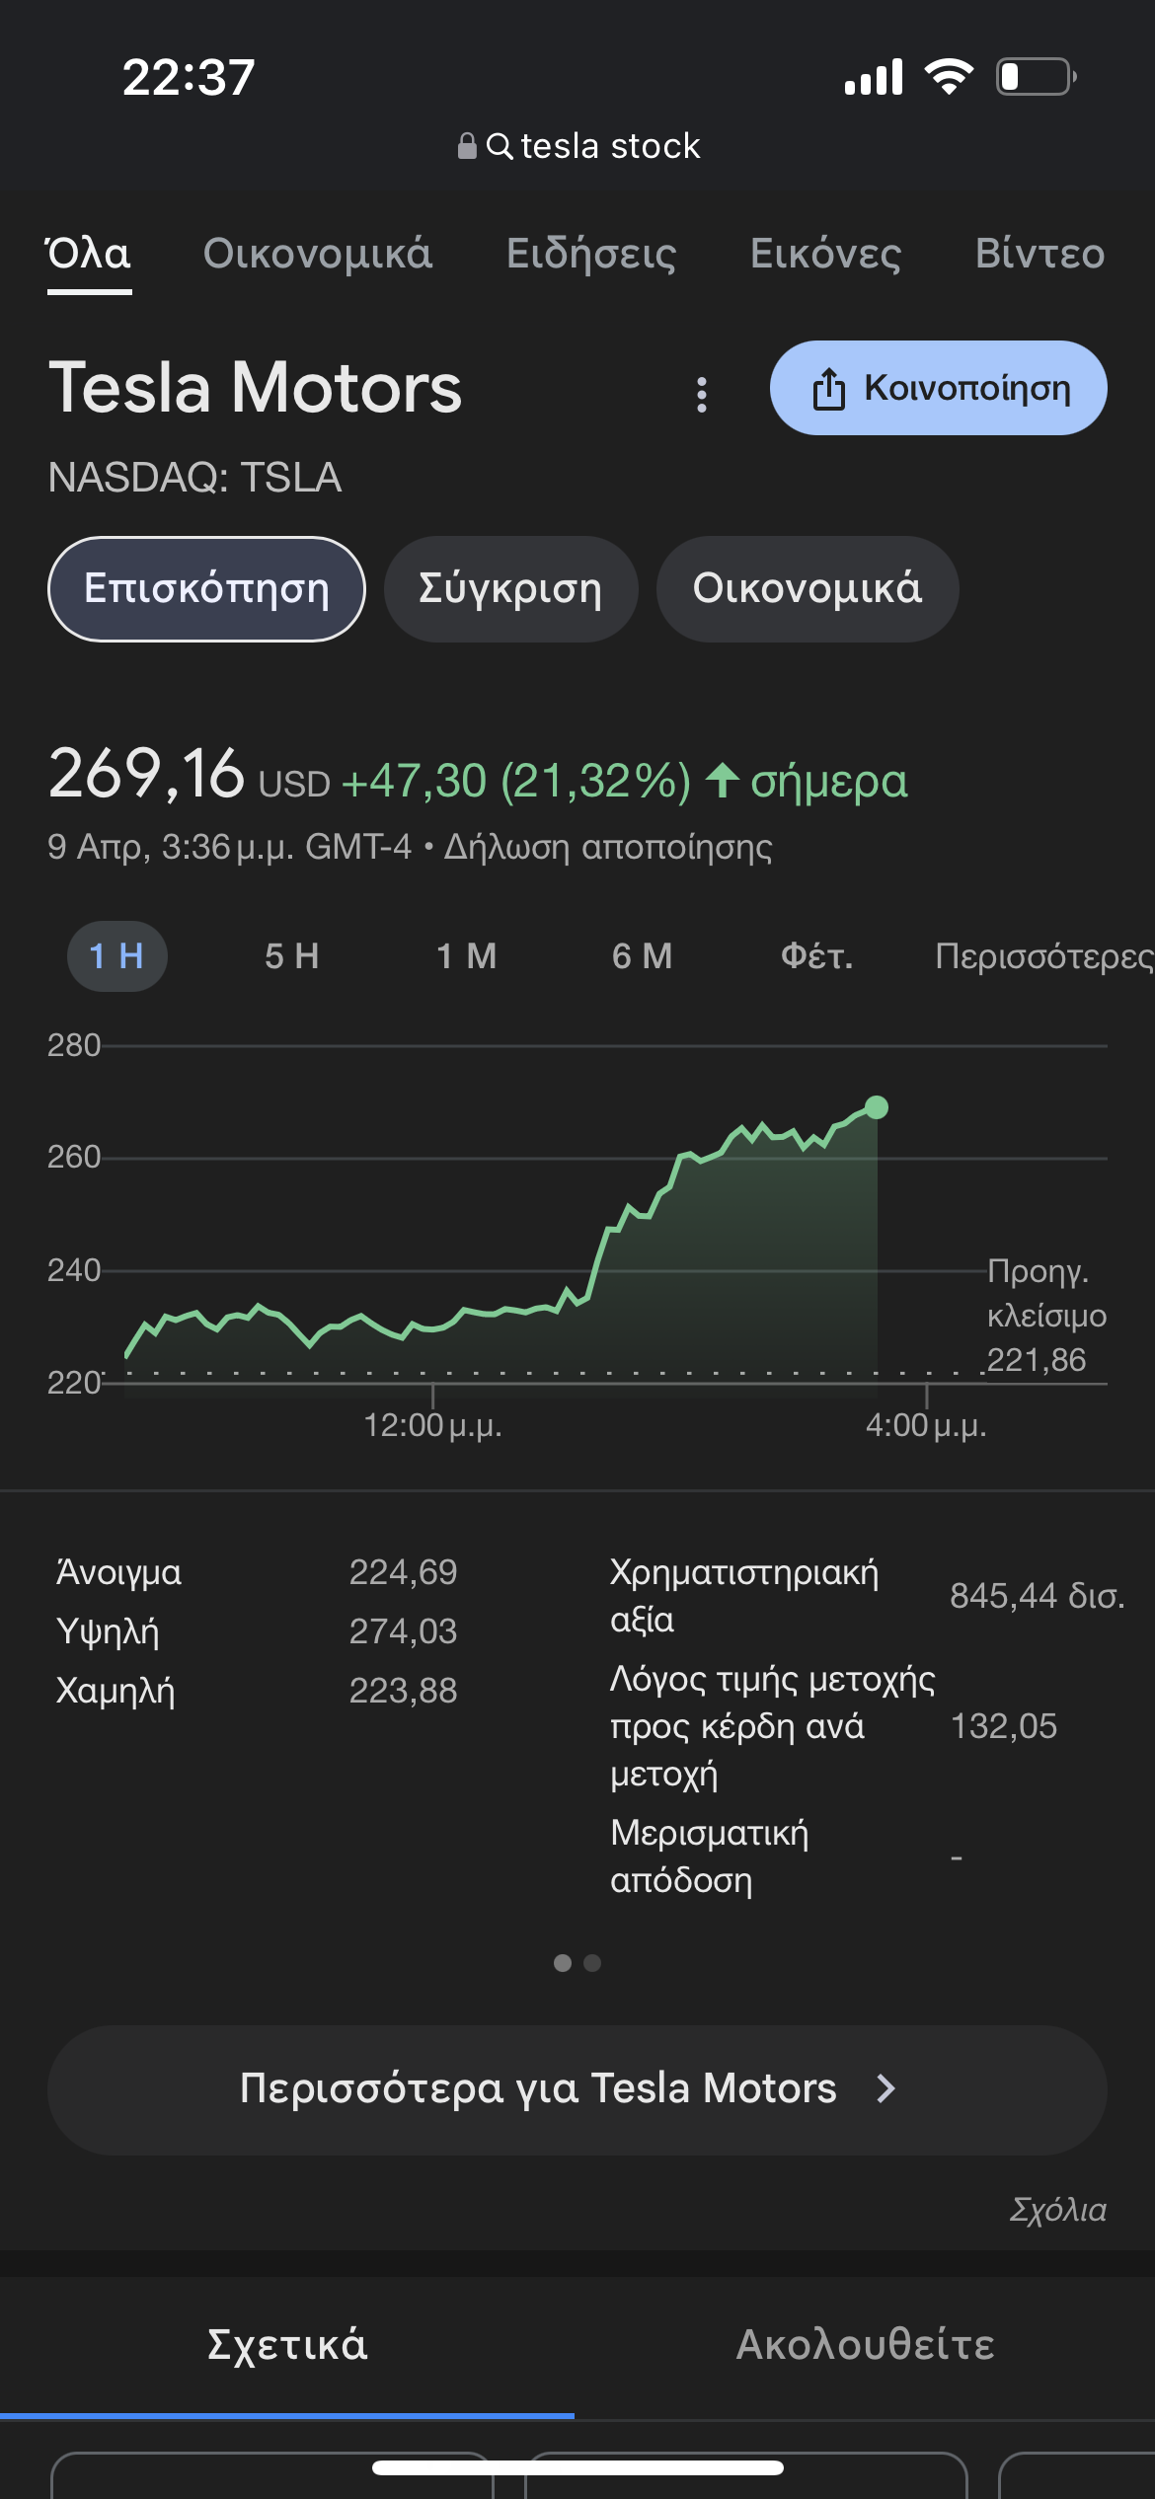Show the Φέτ. year-to-date chart
The width and height of the screenshot is (1155, 2499).
(x=816, y=956)
